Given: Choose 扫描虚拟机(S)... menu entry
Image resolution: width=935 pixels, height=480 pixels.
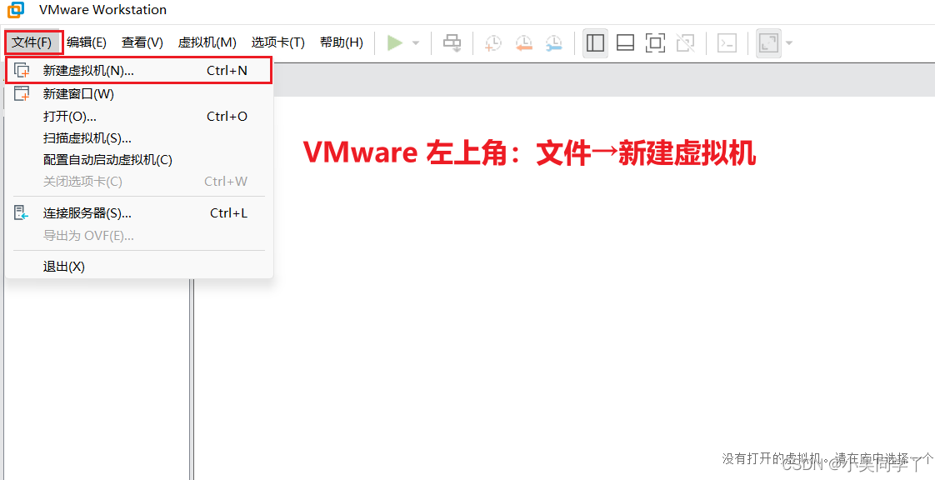Looking at the screenshot, I should [138, 138].
